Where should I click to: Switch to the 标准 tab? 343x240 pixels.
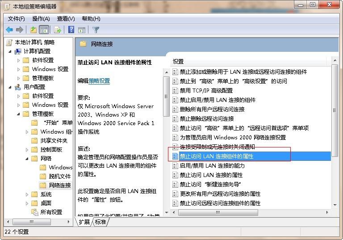click(x=100, y=222)
